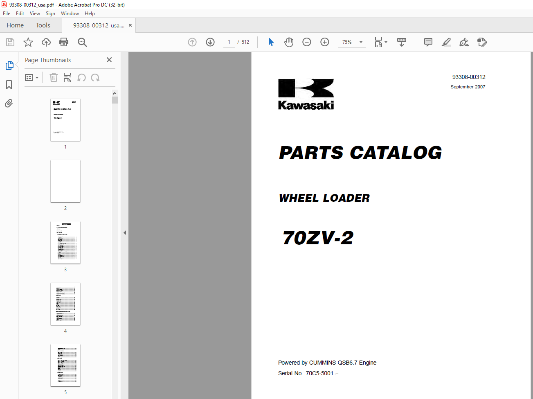Click the Stamp tool icon
Screen dimensions: 533x399
pyautogui.click(x=482, y=42)
